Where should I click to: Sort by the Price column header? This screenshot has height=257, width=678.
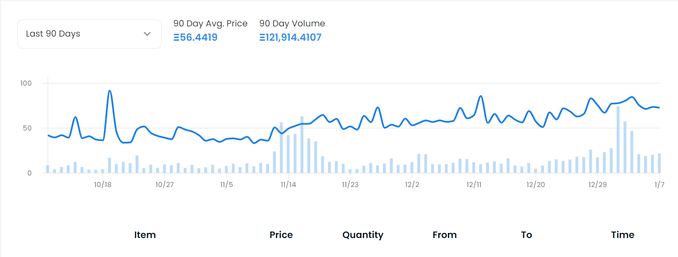[x=281, y=235]
